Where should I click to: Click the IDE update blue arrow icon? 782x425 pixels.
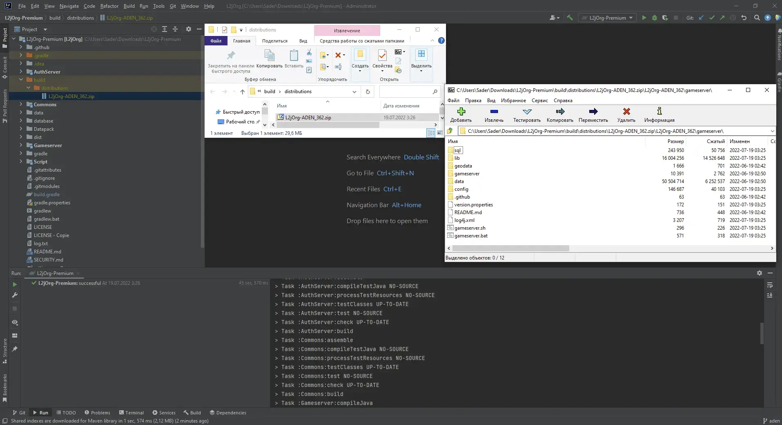pyautogui.click(x=768, y=18)
